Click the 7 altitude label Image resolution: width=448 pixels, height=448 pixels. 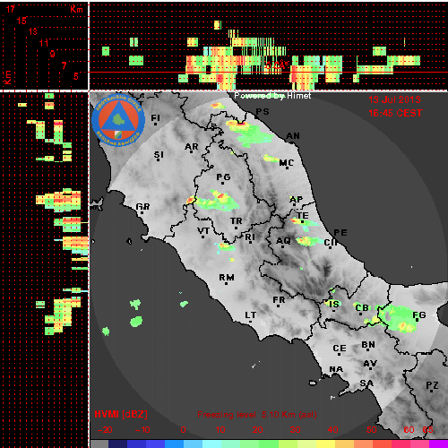point(64,65)
